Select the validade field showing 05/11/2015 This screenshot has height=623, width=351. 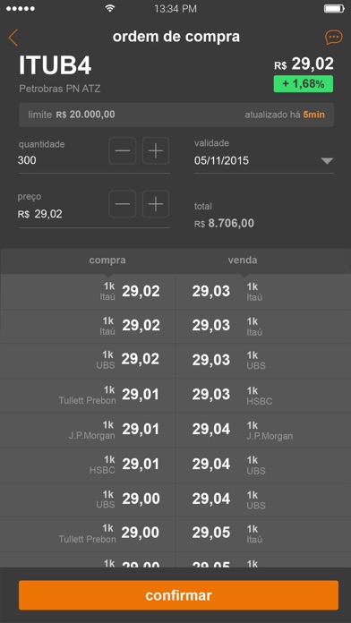coord(264,156)
